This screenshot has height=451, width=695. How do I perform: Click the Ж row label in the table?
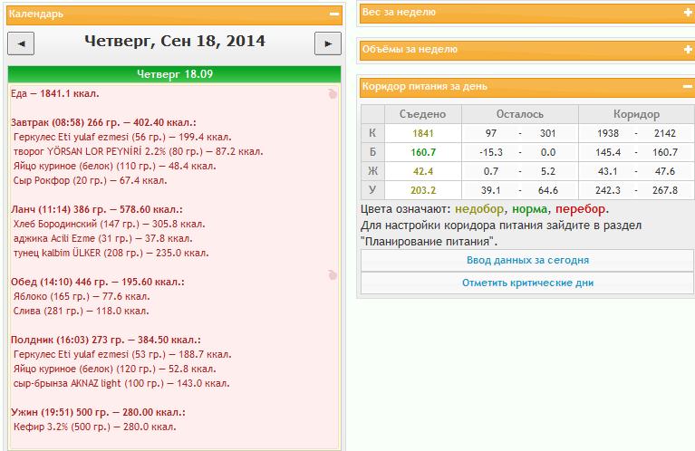372,171
